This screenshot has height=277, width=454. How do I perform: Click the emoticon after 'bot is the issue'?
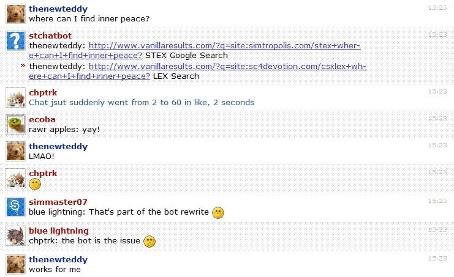pyautogui.click(x=149, y=242)
